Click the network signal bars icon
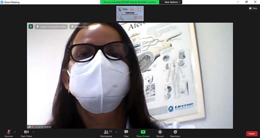 29,127
